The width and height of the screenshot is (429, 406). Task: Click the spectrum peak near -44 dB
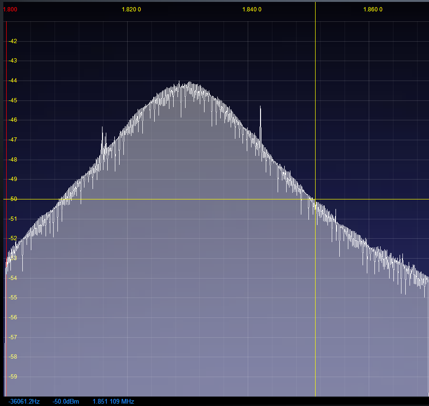click(x=189, y=83)
